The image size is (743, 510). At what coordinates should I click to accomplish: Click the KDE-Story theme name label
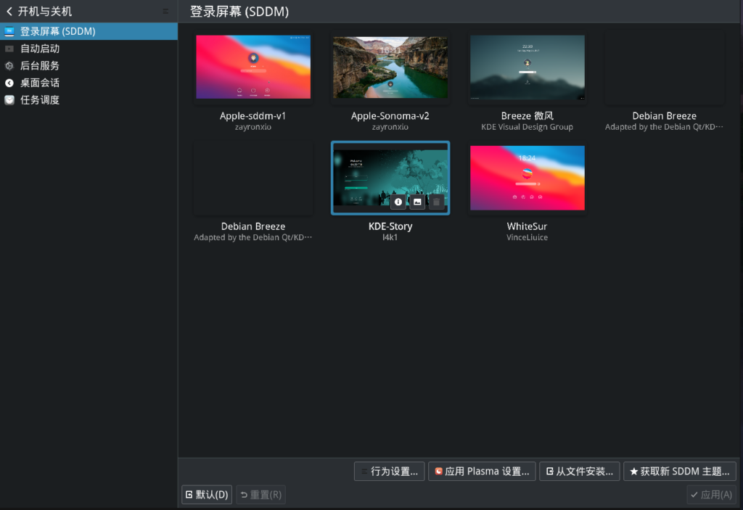390,226
